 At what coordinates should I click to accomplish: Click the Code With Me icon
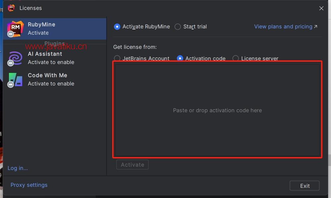[16, 79]
